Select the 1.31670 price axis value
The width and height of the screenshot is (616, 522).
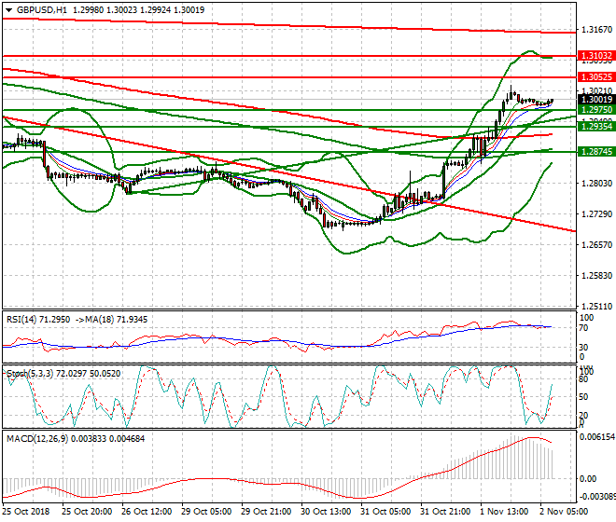(596, 30)
